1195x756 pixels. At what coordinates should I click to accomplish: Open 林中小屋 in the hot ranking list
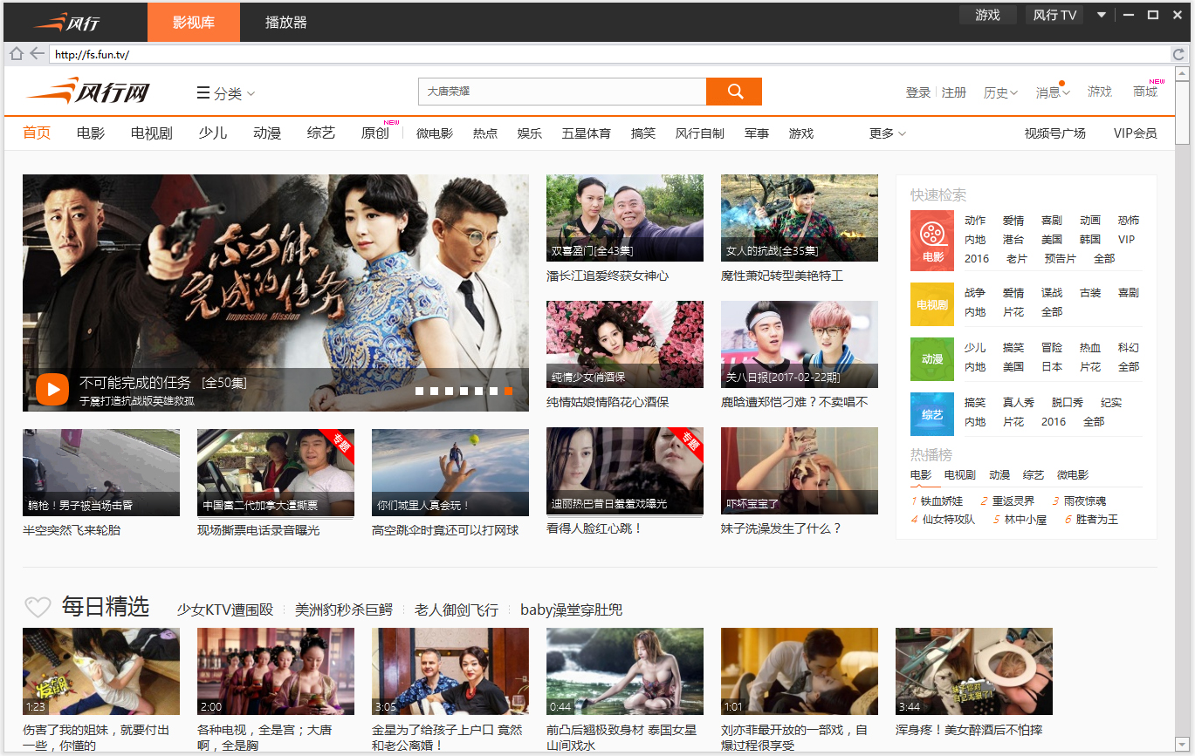coord(1026,520)
